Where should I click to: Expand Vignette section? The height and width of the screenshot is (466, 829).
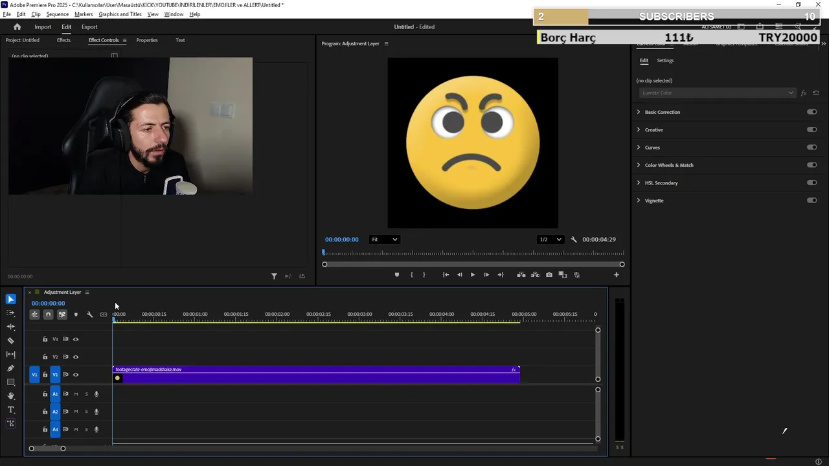(x=639, y=200)
